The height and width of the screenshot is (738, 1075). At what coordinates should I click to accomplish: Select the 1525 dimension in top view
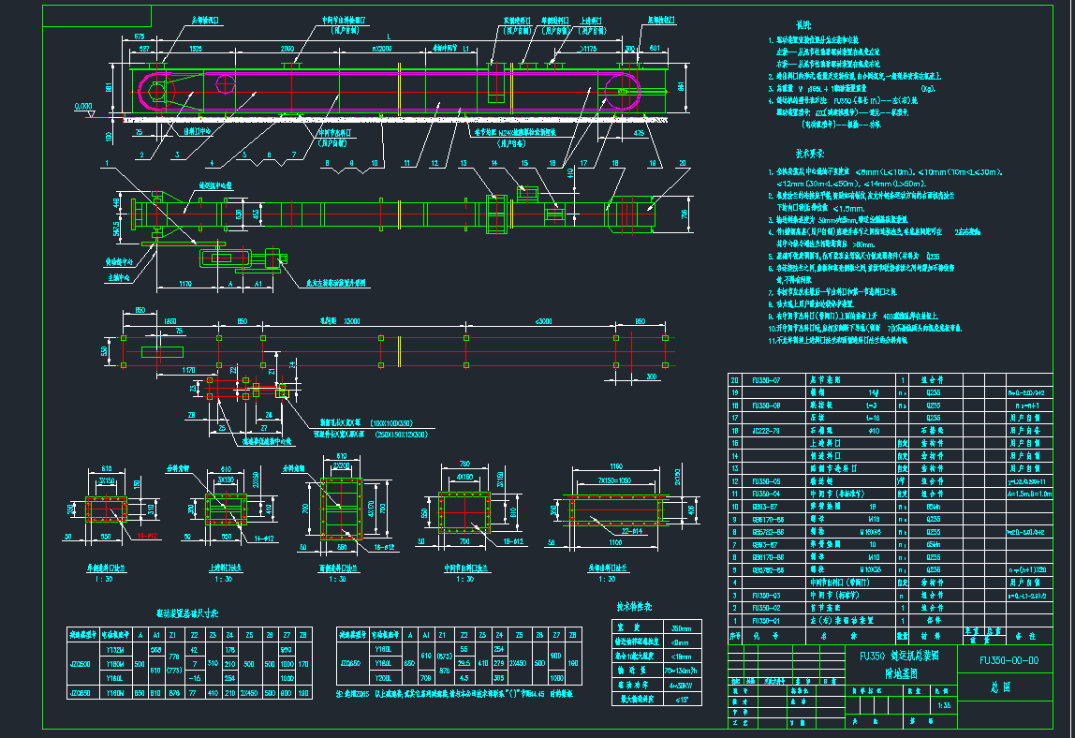196,49
